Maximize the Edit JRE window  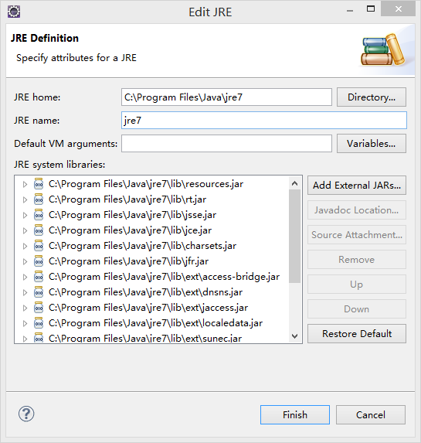pos(371,9)
